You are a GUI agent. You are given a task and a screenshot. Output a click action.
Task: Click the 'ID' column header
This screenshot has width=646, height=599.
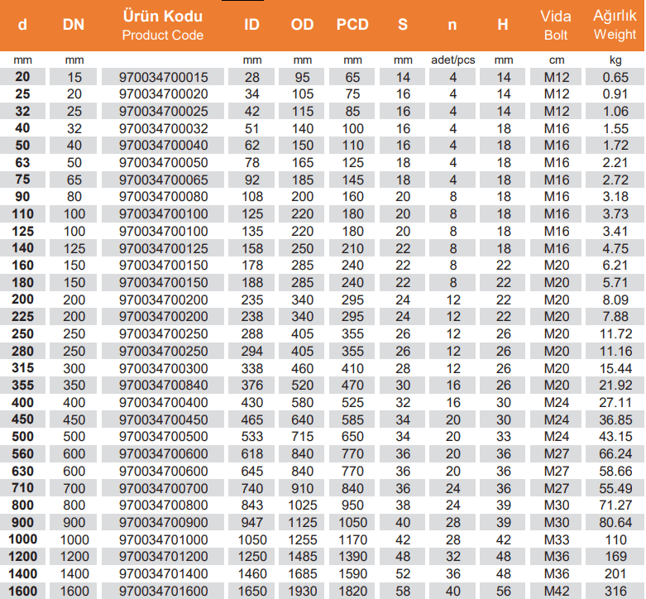tap(251, 25)
